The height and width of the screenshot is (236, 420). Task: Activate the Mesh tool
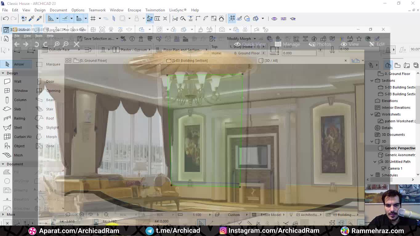tap(18, 155)
